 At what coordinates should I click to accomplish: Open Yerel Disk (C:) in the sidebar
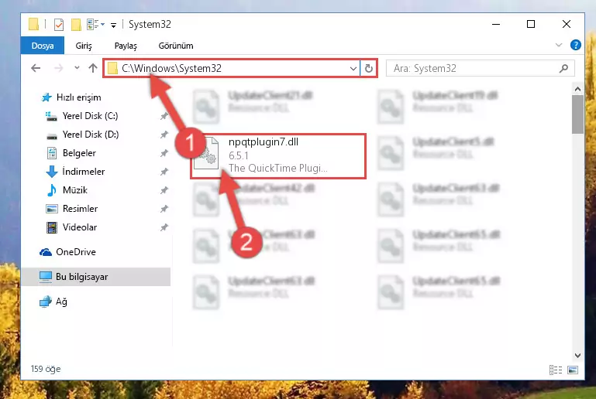click(81, 116)
